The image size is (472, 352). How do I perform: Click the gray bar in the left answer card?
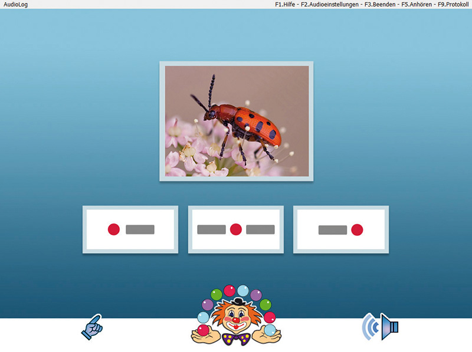[140, 229]
